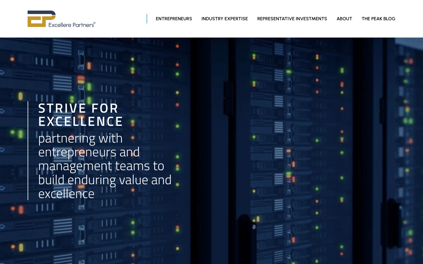Screen dimensions: 423x264
Task: Click the blue vertical divider before Entrepreneurs
Action: 147,19
